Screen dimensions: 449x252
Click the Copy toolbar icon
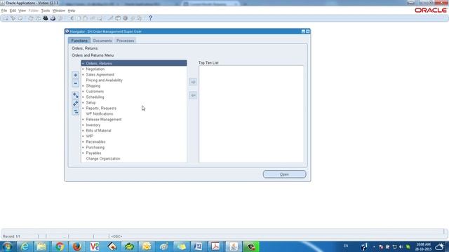click(x=79, y=18)
